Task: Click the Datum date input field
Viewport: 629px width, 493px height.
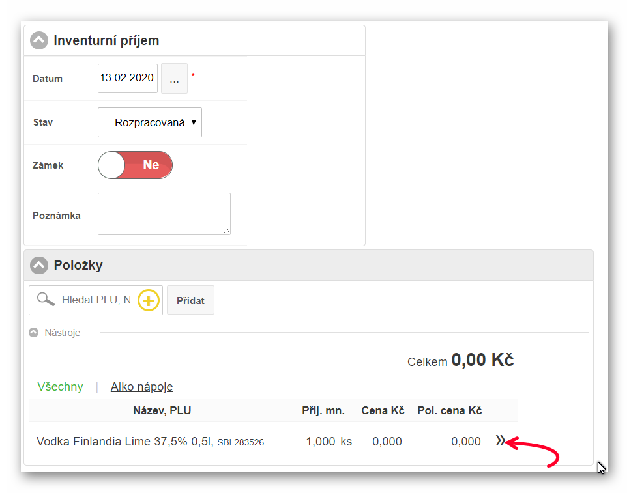Action: (x=126, y=78)
